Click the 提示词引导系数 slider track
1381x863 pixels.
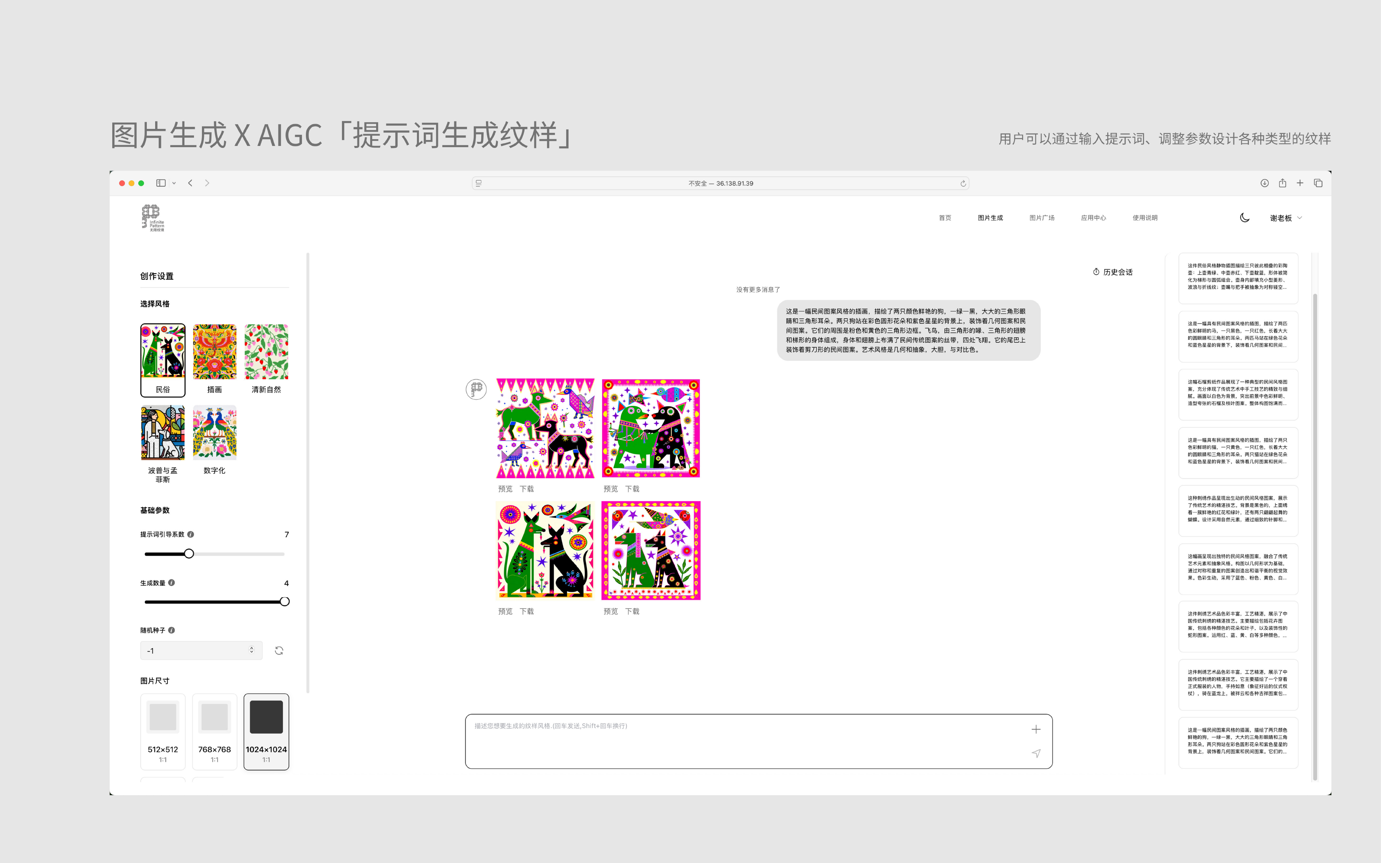(x=240, y=554)
